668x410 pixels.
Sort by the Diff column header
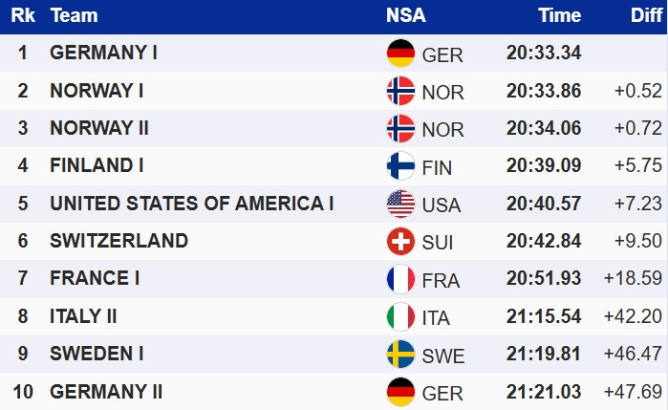644,15
